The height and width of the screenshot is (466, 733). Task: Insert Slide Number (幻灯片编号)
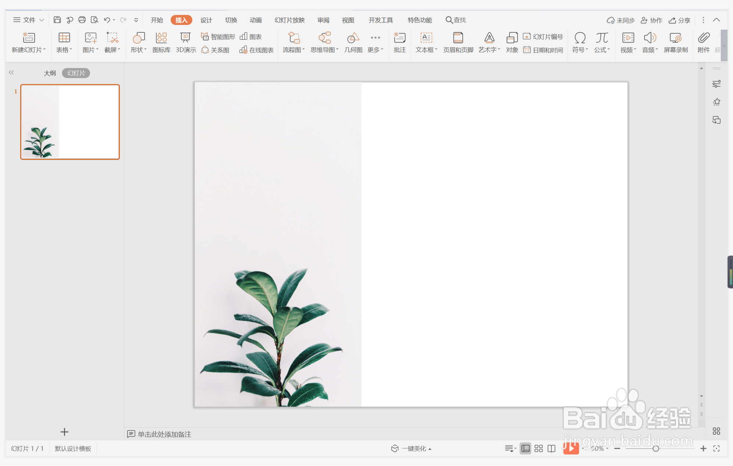[x=543, y=37]
